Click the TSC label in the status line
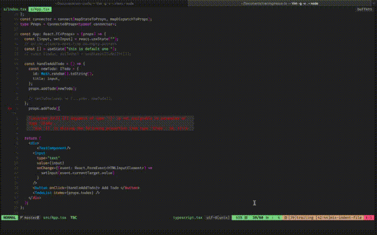The height and width of the screenshot is (235, 377). pos(74,217)
